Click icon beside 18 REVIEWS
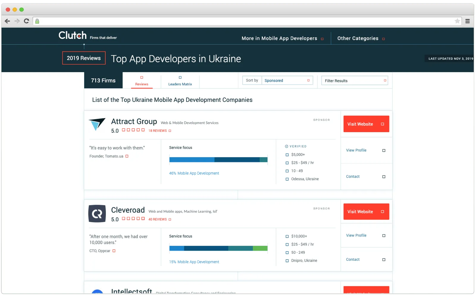Image resolution: width=476 pixels, height=297 pixels. coord(170,131)
